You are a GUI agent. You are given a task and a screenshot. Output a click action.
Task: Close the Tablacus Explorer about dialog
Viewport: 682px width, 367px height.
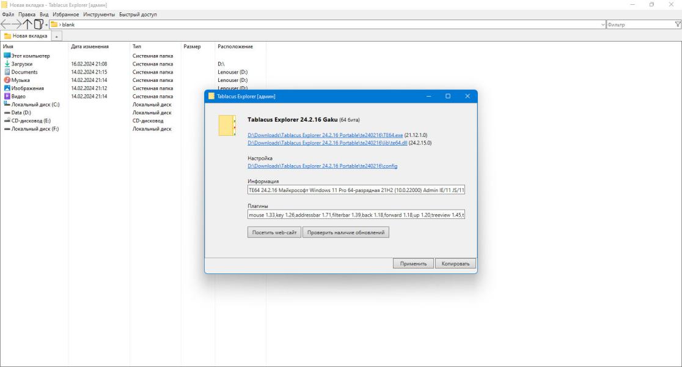pyautogui.click(x=468, y=96)
